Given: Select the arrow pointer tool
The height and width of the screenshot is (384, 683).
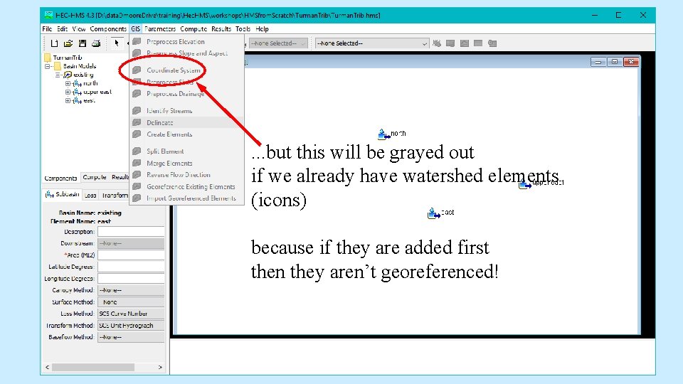Looking at the screenshot, I should point(117,43).
